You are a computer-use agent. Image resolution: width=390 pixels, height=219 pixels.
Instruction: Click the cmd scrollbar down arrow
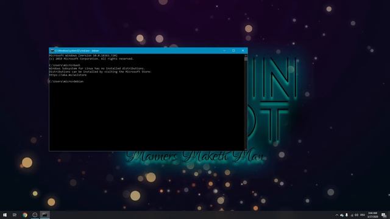246,149
